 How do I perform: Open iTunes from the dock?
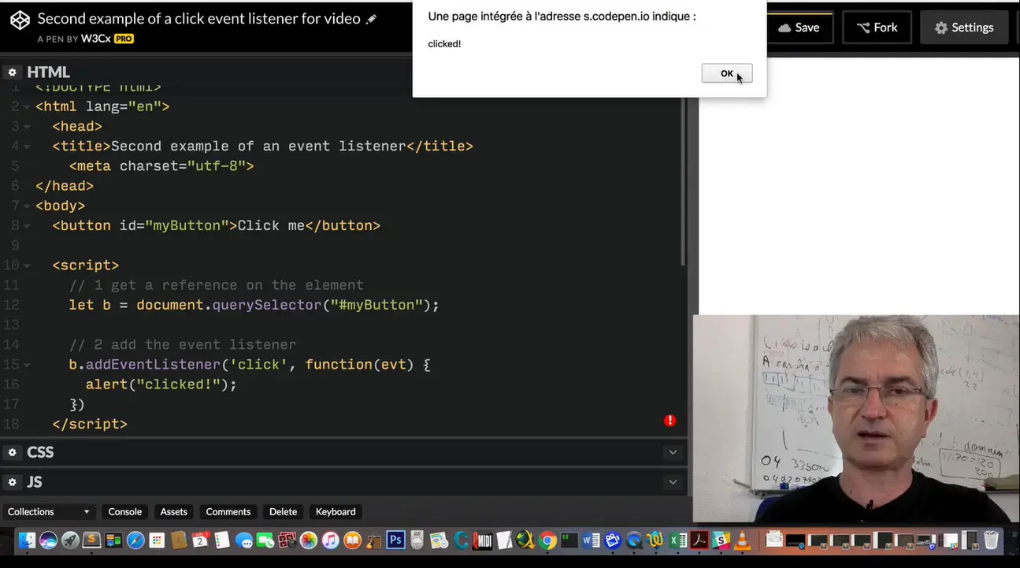tap(331, 540)
